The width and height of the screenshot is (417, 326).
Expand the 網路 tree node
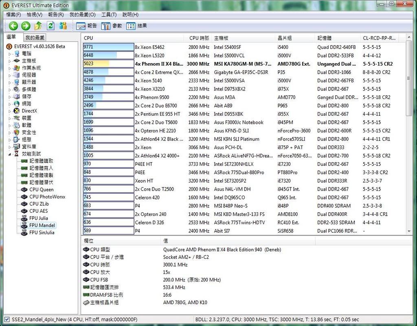click(x=10, y=104)
